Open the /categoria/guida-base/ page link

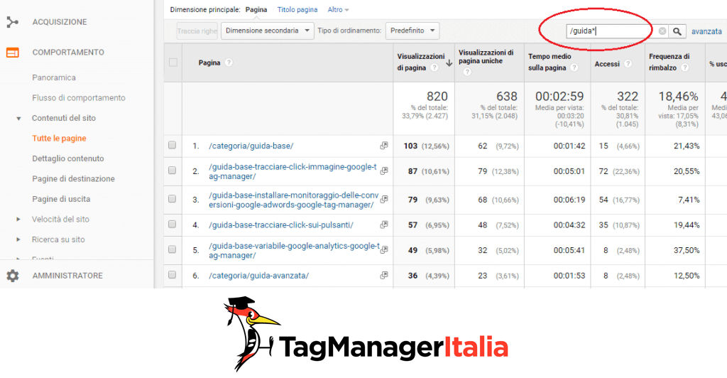pyautogui.click(x=251, y=146)
